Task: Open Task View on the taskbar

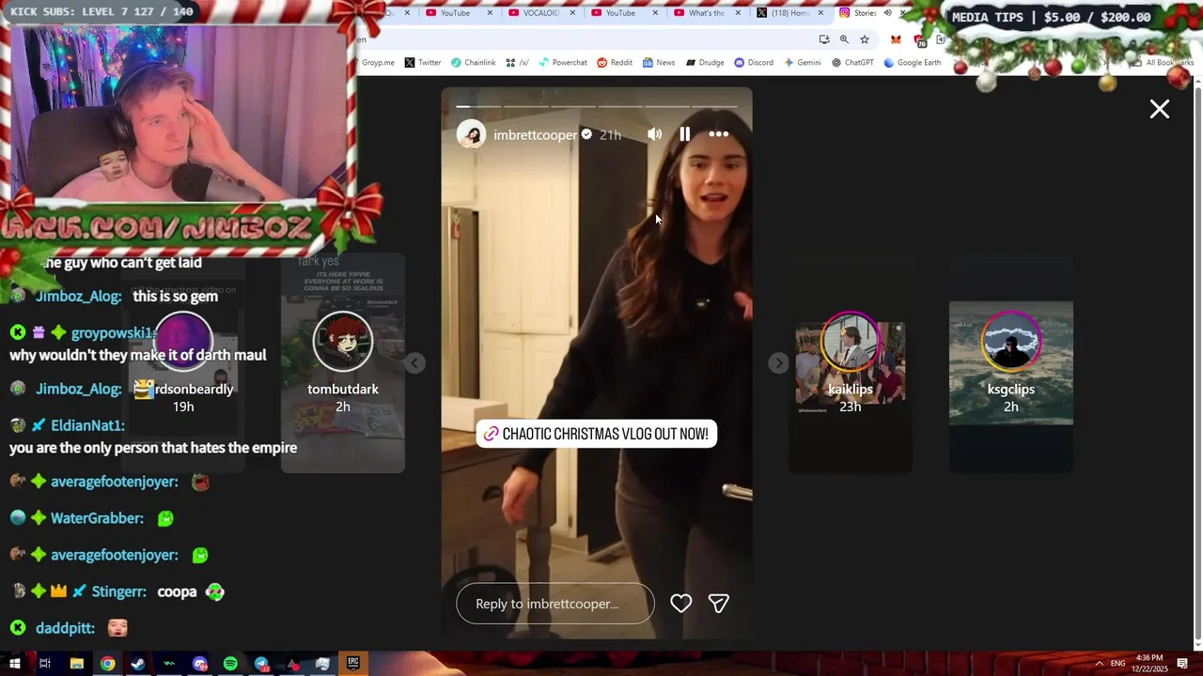Action: click(44, 664)
